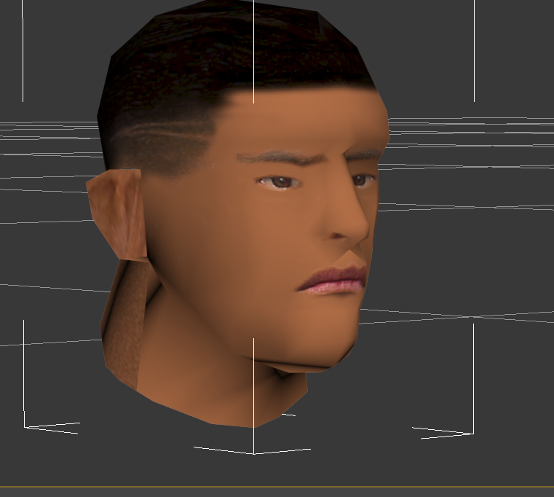Screen dimensions: 554x497
Task: Select the fully visible eye of the model
Action: click(280, 182)
